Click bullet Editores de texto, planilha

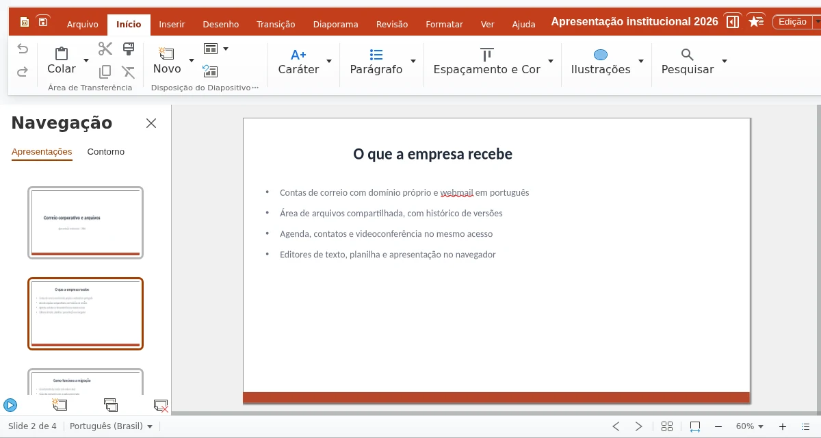pos(388,255)
